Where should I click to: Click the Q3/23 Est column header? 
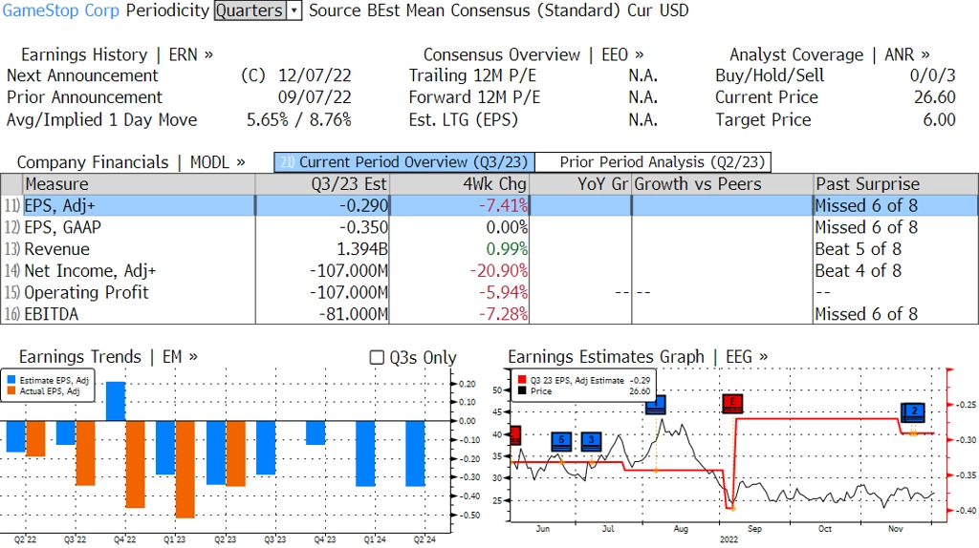pos(322,184)
